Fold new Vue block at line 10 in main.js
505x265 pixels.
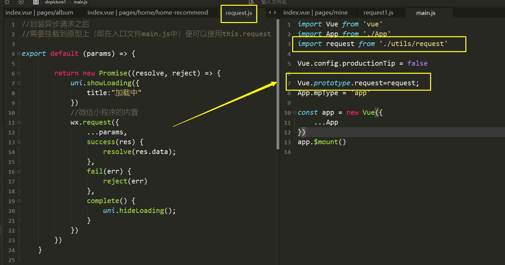point(295,112)
